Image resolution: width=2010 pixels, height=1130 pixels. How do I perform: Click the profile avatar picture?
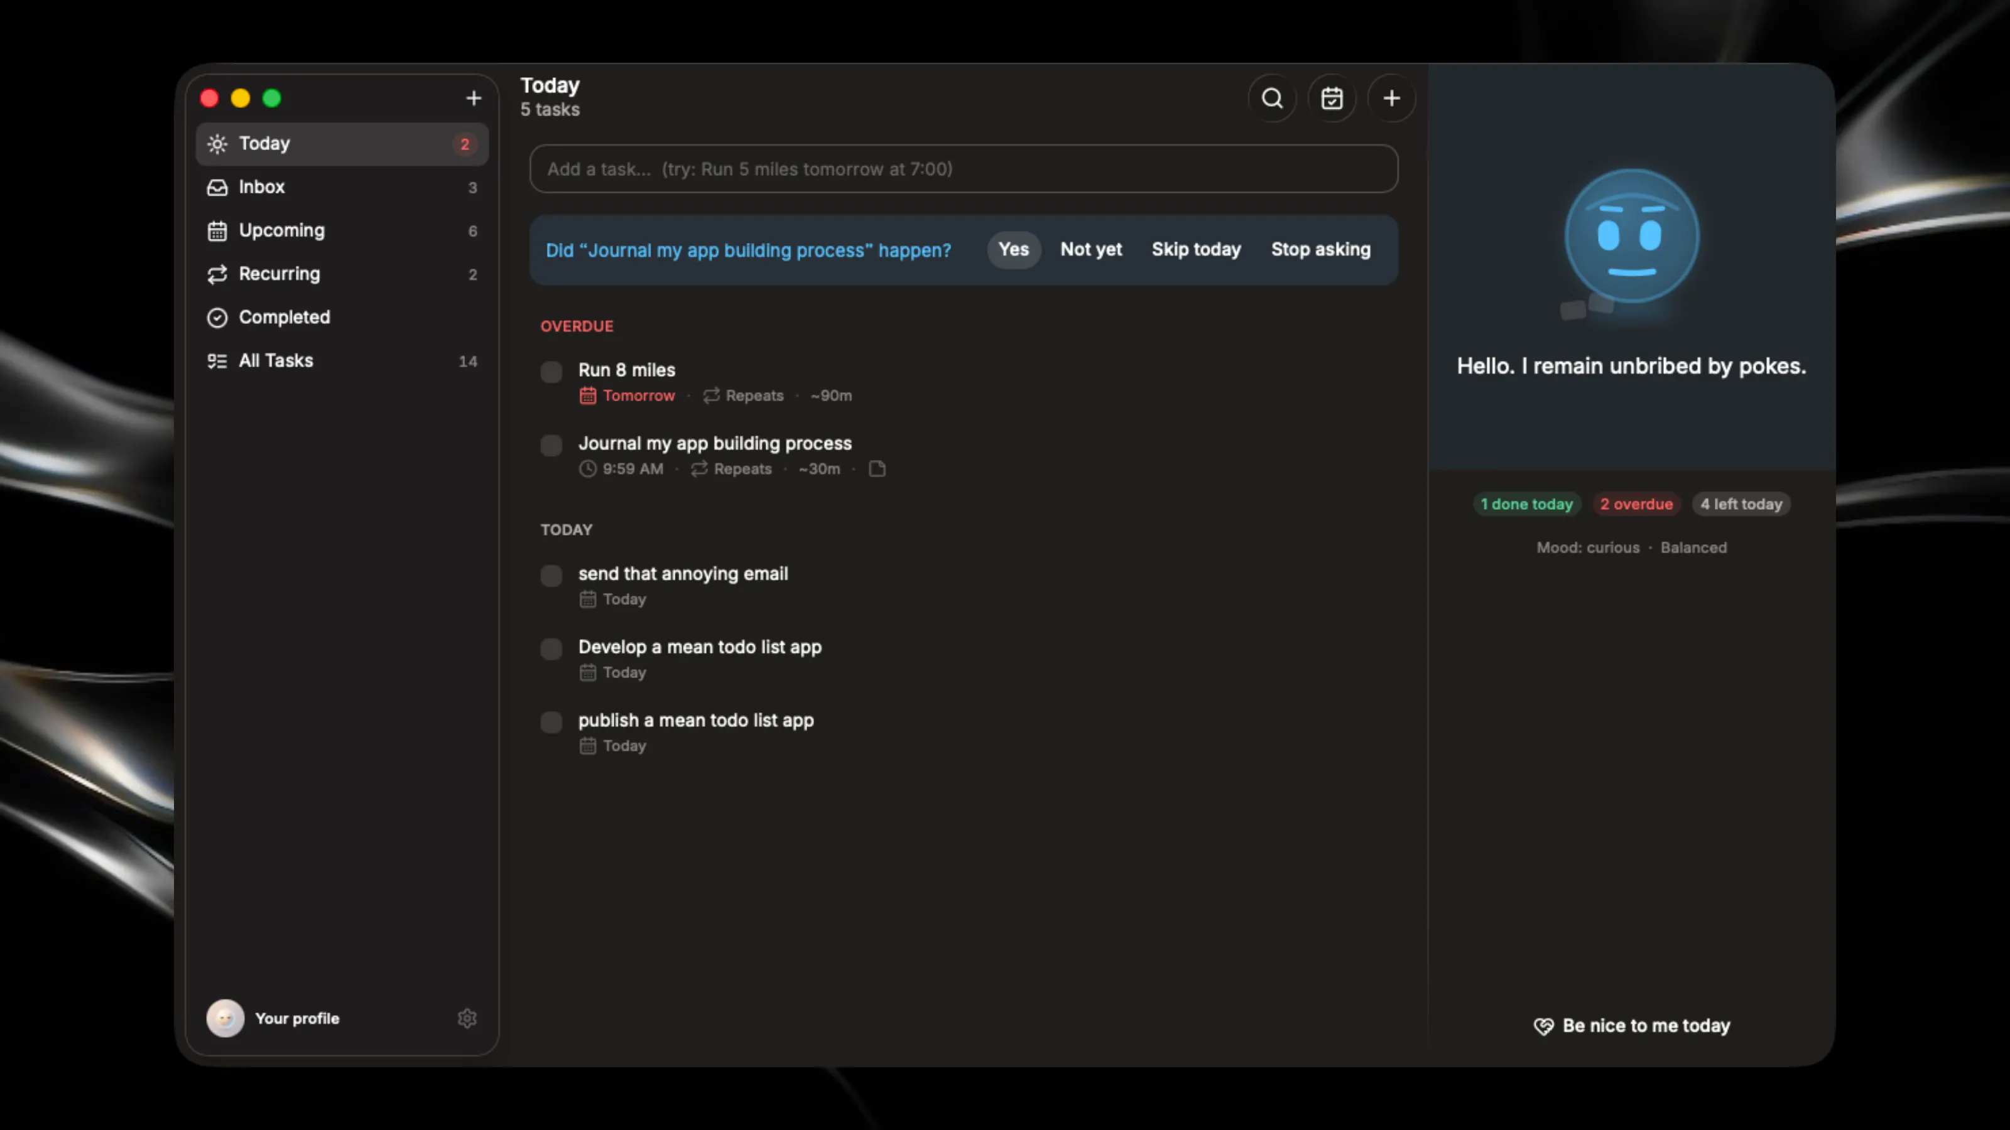point(225,1018)
